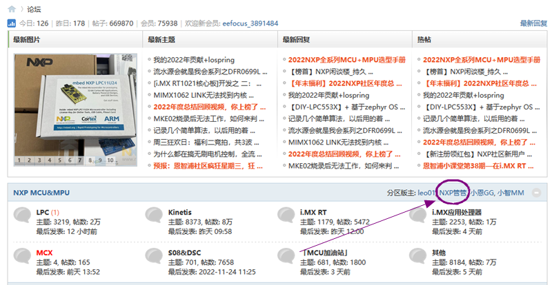
Task: Open the i.MX应用处理器 forum title
Action: (x=457, y=212)
